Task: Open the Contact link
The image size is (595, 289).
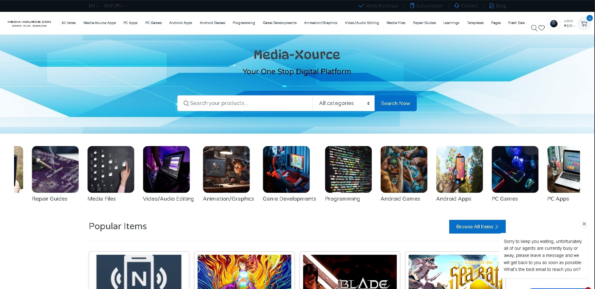Action: 466,6
